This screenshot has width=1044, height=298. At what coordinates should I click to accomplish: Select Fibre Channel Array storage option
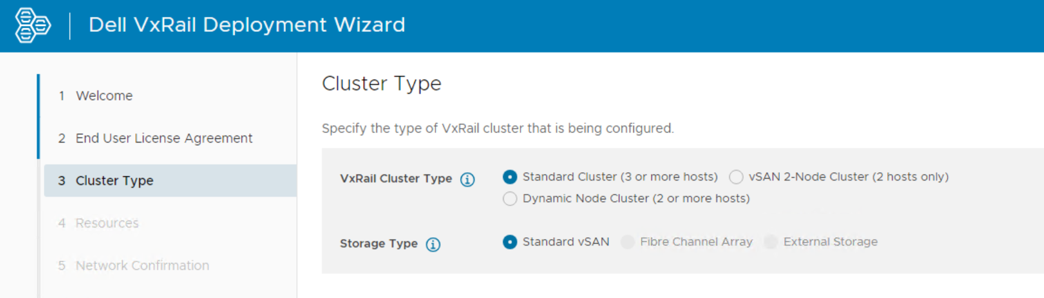point(628,242)
